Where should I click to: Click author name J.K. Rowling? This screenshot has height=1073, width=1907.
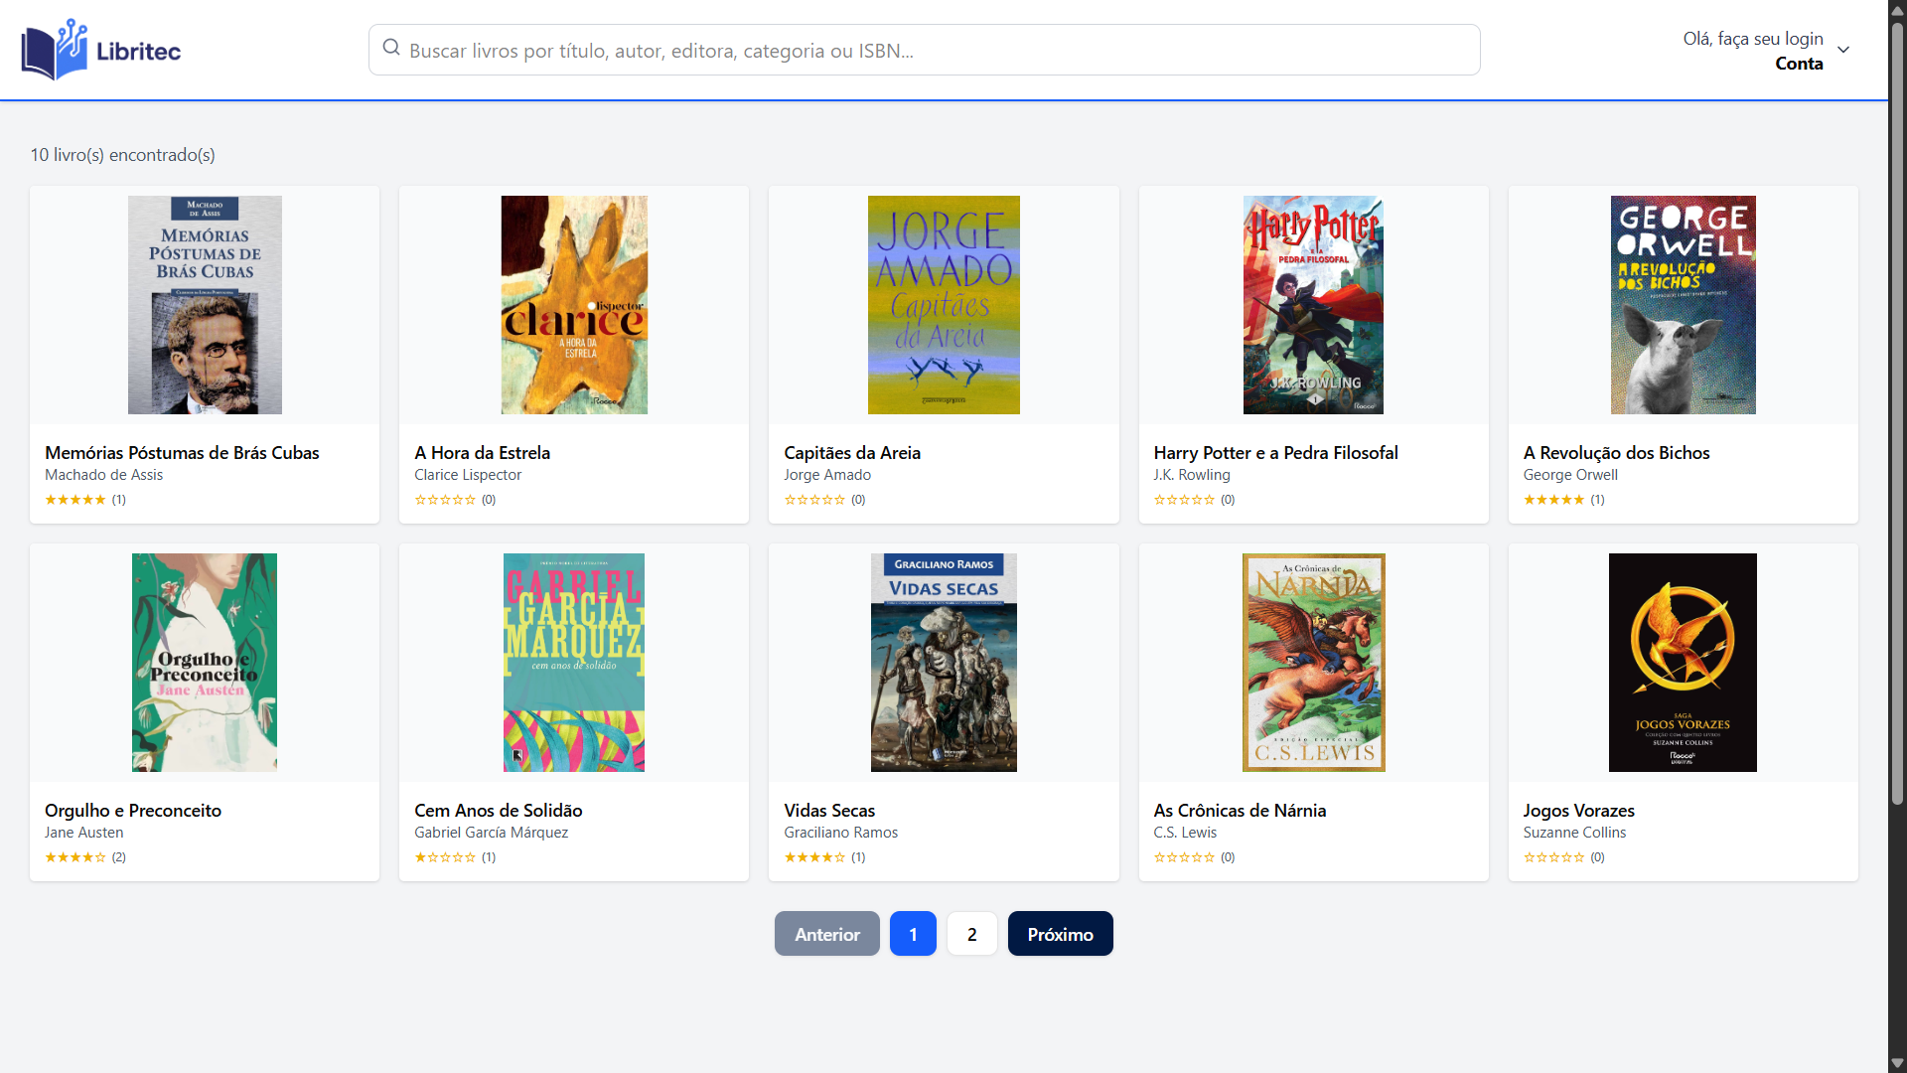pyautogui.click(x=1192, y=475)
